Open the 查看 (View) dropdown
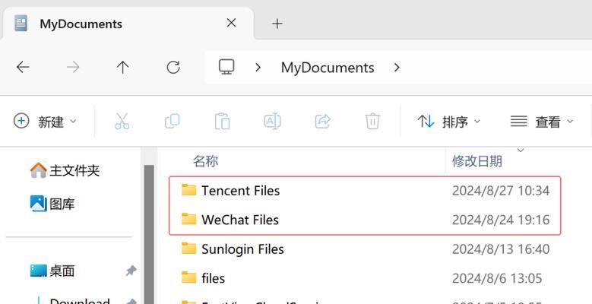This screenshot has width=592, height=304. (542, 122)
